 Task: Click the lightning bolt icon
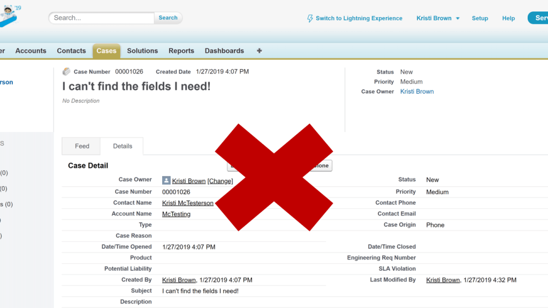tap(310, 18)
